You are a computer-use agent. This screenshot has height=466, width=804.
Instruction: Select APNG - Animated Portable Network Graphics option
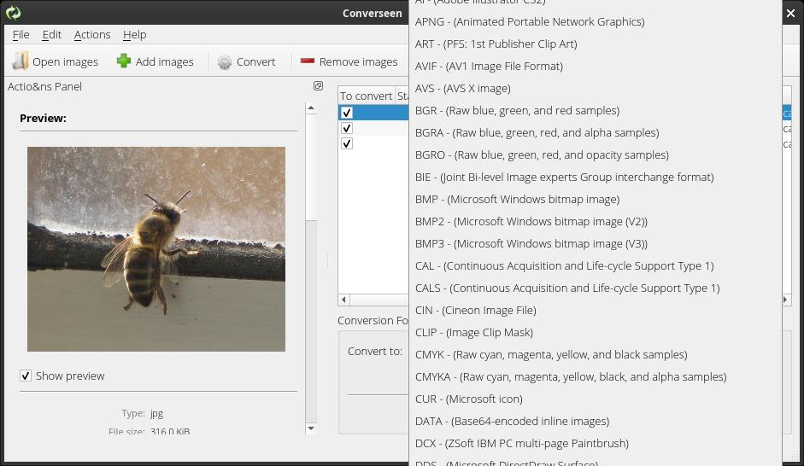(529, 21)
